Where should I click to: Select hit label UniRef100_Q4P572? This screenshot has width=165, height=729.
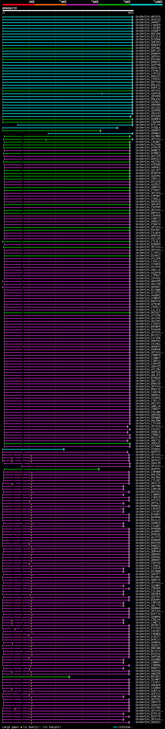pos(148,452)
